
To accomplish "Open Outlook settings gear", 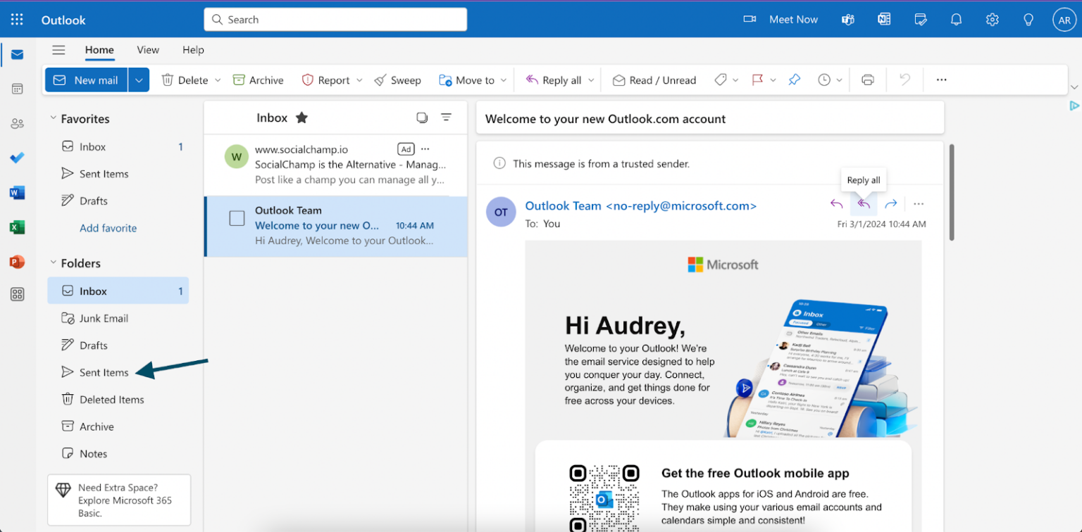I will tap(993, 19).
